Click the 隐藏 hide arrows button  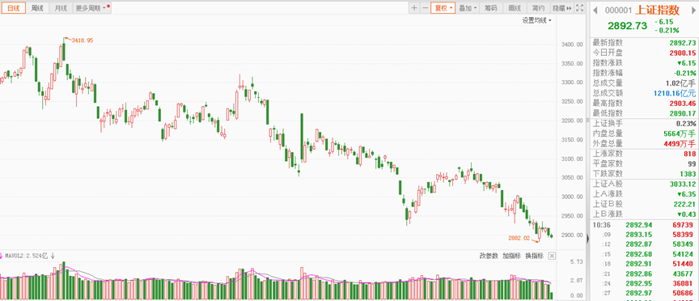(561, 8)
